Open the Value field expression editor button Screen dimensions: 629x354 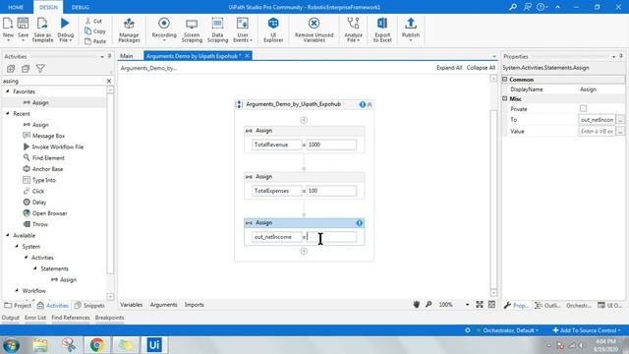pyautogui.click(x=620, y=131)
